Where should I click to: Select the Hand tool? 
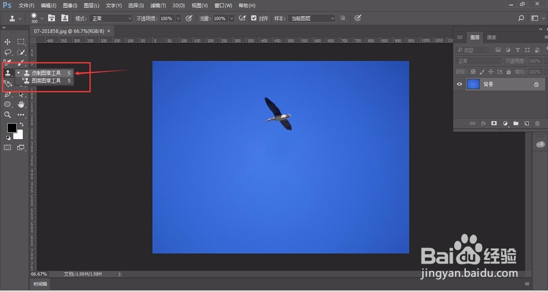pos(21,105)
